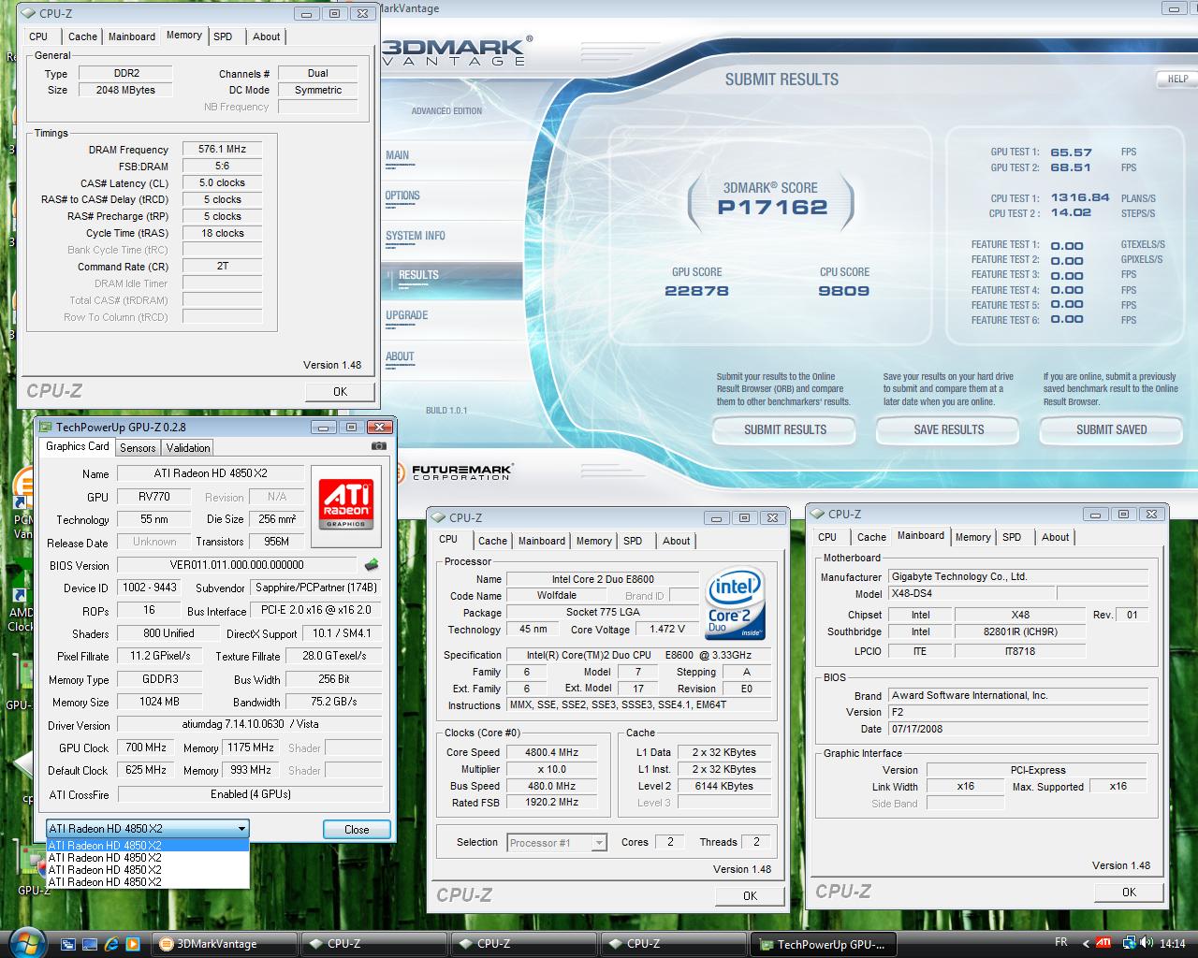Open the volume speaker tray icon
This screenshot has height=958, width=1198.
[1147, 943]
